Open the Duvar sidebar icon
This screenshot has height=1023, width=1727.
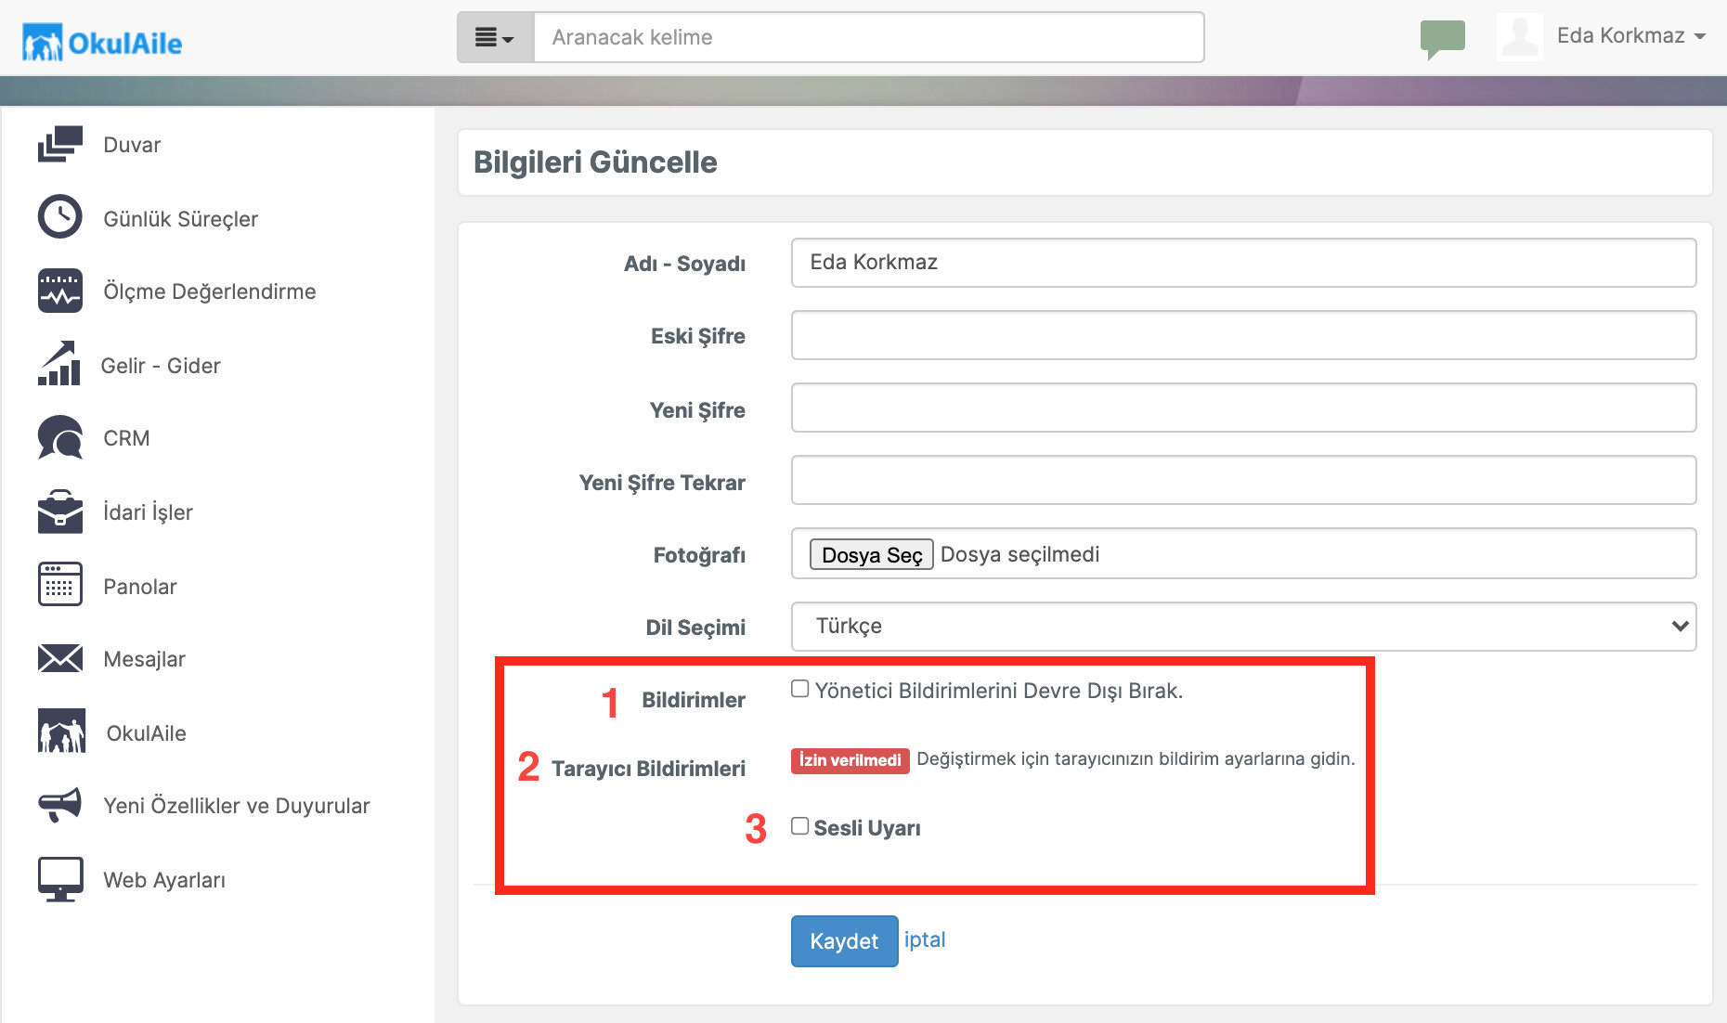tap(60, 144)
